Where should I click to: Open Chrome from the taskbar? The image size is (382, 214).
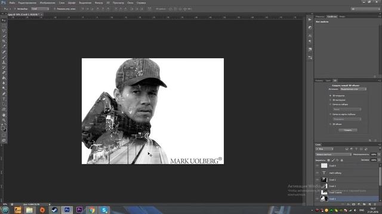pos(91,210)
